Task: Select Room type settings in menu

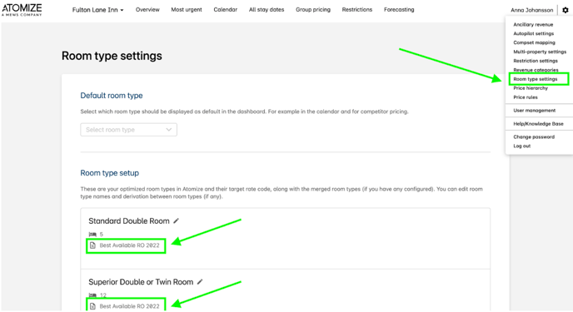Action: (x=536, y=79)
